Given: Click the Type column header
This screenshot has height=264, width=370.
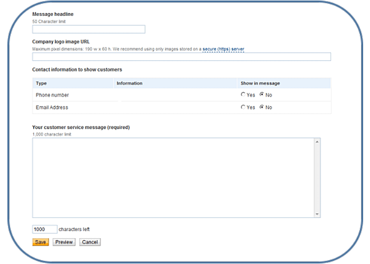Looking at the screenshot, I should (41, 83).
